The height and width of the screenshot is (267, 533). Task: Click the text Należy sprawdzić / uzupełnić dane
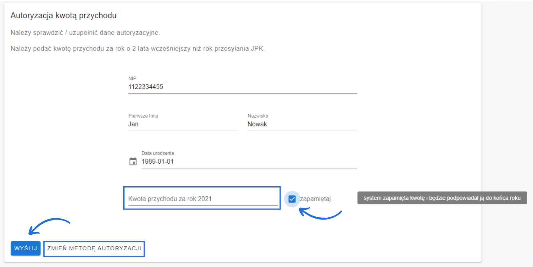click(85, 33)
